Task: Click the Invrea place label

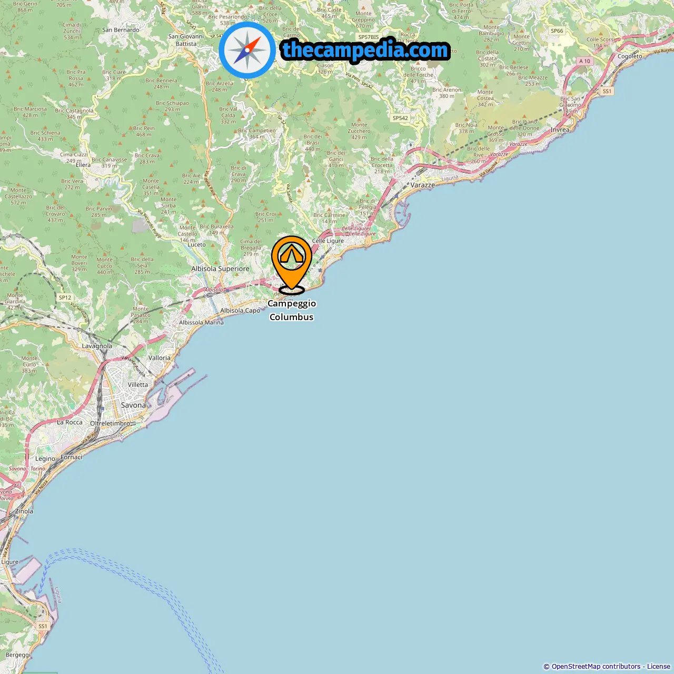Action: coord(560,130)
